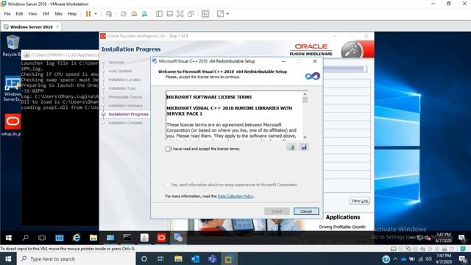
Task: Click the host Cortana circle icon
Action: pos(144,259)
